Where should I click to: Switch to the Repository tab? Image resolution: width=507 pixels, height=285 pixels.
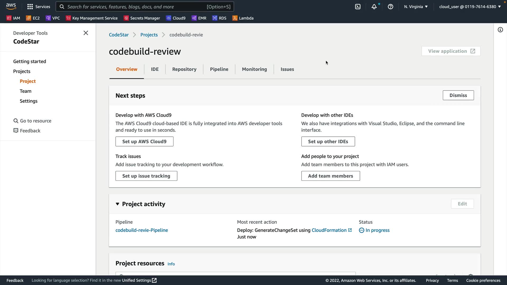[184, 69]
